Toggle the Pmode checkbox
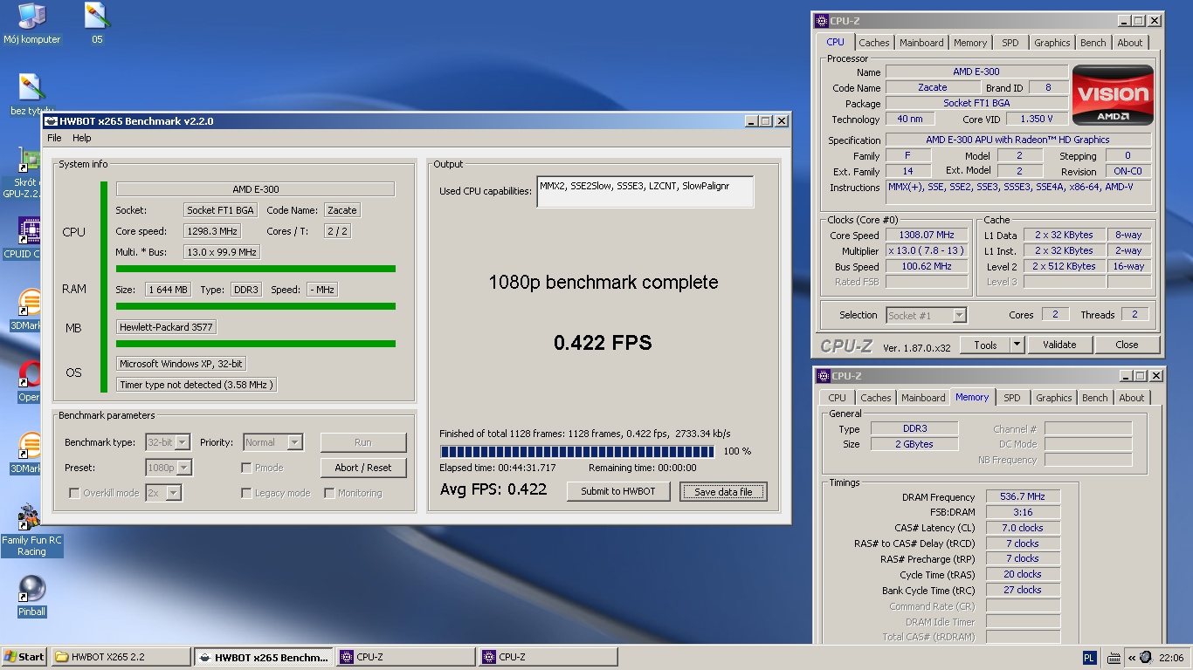 point(246,468)
